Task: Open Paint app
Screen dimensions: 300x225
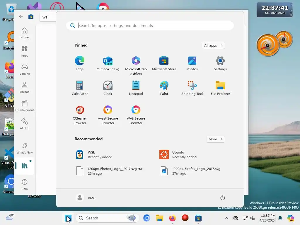Action: pyautogui.click(x=164, y=88)
